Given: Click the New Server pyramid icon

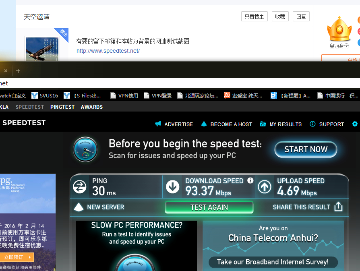Looking at the screenshot, I should [x=79, y=207].
